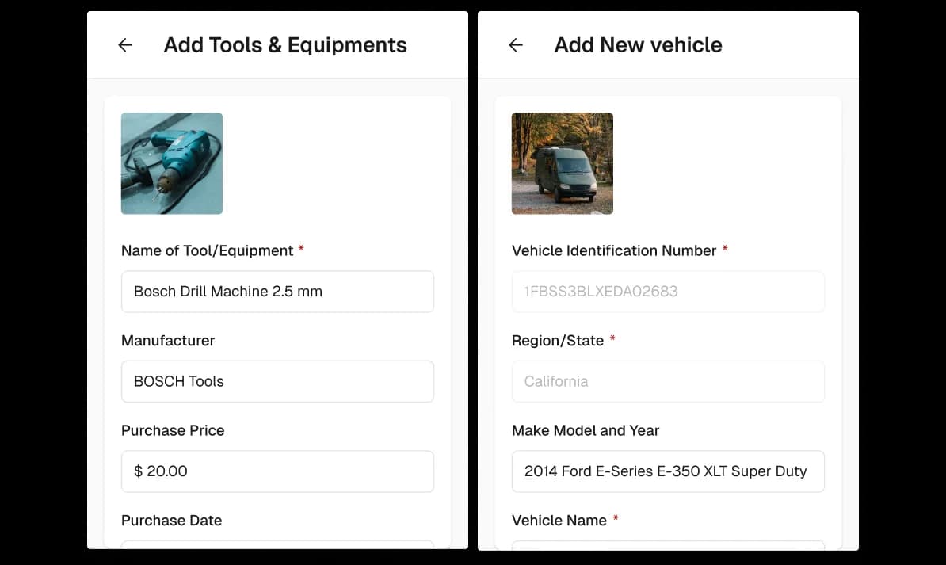Select the Make Model and Year field

pos(668,471)
